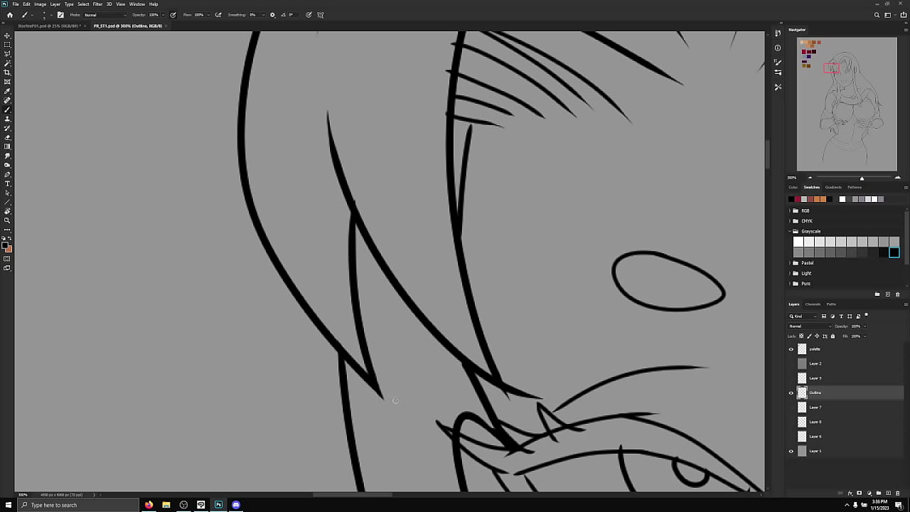
Task: Click the Swatches tab
Action: click(x=811, y=187)
